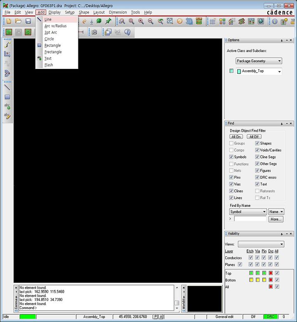Select the Add Connect route tool
The height and width of the screenshot is (322, 297).
click(x=7, y=45)
